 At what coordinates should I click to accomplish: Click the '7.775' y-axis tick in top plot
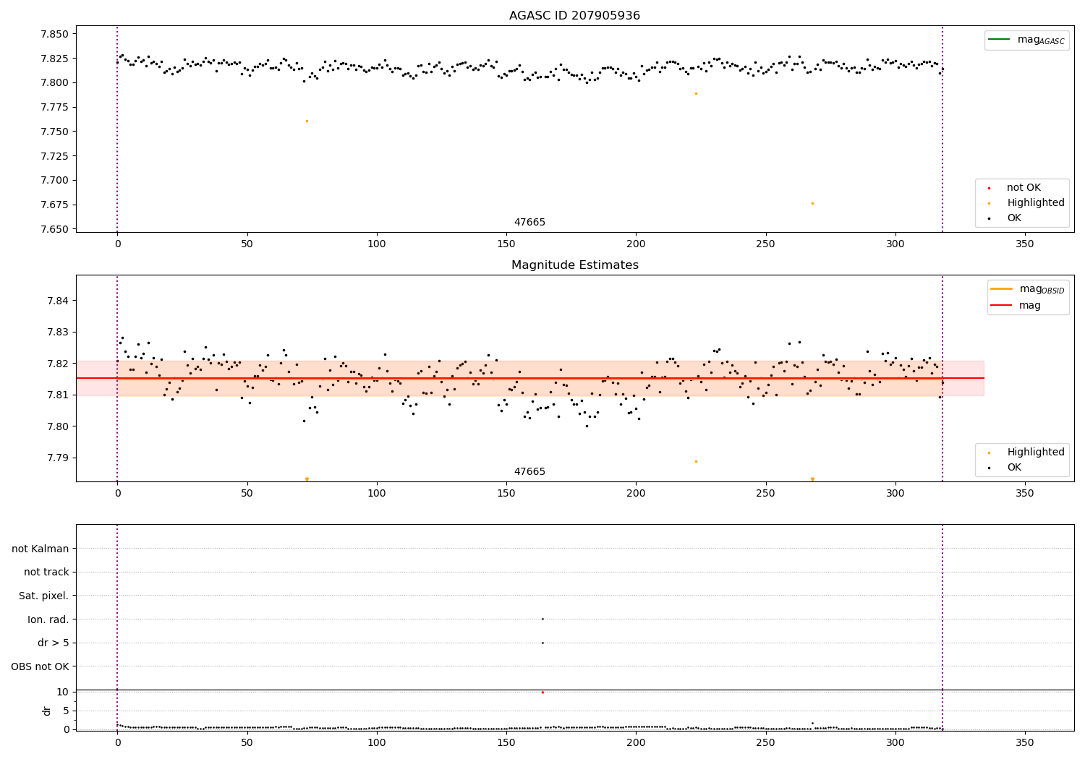pyautogui.click(x=54, y=107)
